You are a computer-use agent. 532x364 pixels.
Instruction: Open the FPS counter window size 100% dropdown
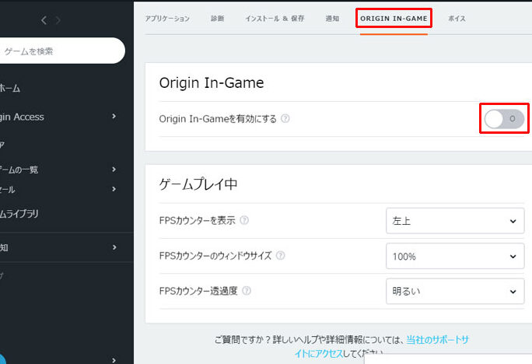(x=453, y=256)
